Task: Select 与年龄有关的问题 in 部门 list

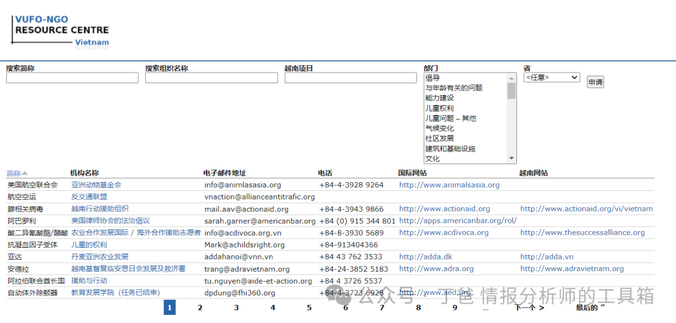Action: 454,88
